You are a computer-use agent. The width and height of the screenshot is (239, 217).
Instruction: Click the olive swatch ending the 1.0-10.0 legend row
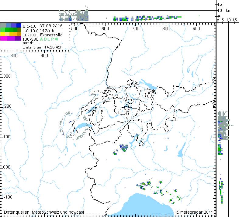[x=19, y=30]
